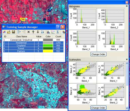130x111 pixels.
Task: Open statistics with the sigma icon
Action: tap(58, 32)
